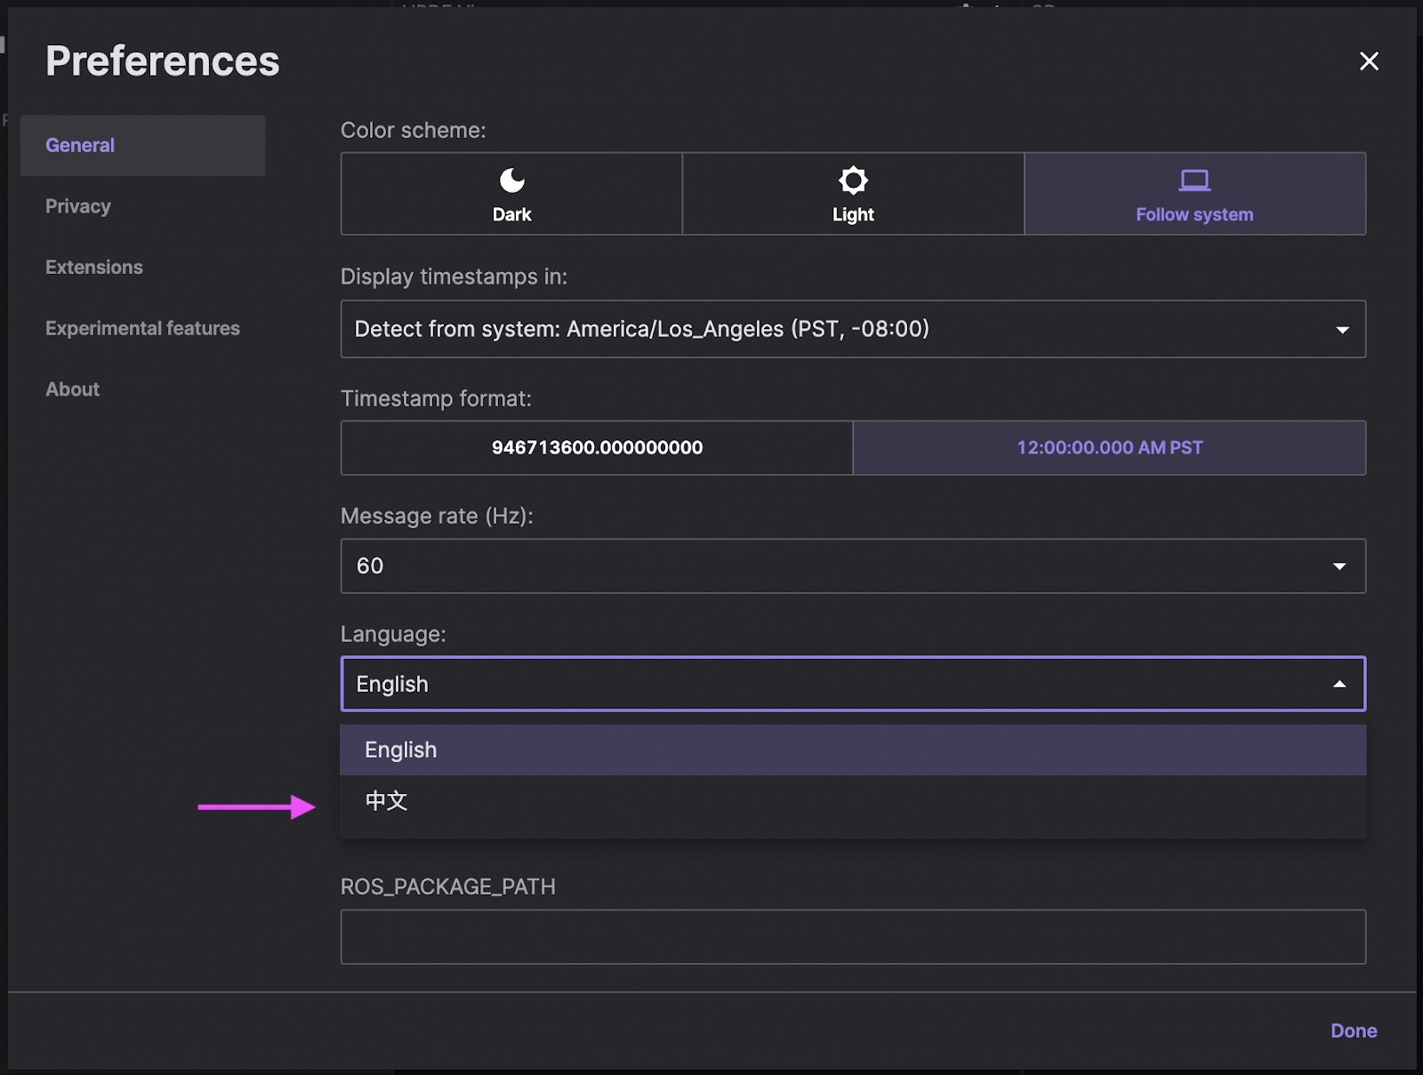Focus the ROS_PACKAGE_PATH input field
1423x1075 pixels.
[x=853, y=937]
